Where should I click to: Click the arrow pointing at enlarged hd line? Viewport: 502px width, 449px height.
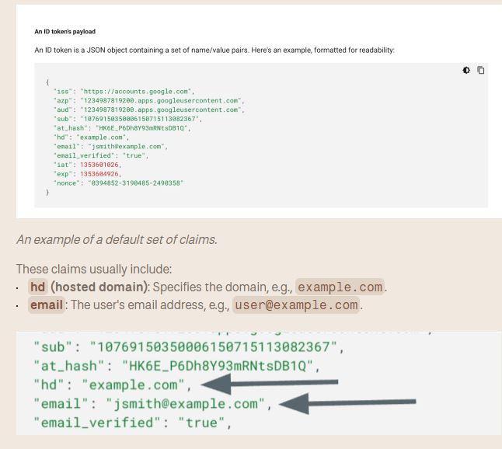[270, 384]
